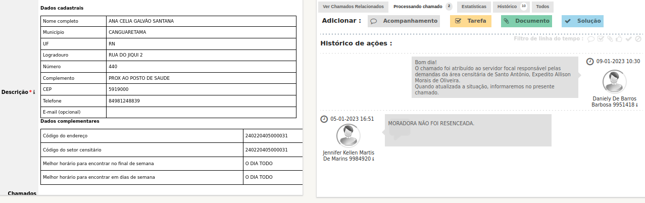Click the Dados complementares heading
The height and width of the screenshot is (203, 645).
tap(70, 121)
